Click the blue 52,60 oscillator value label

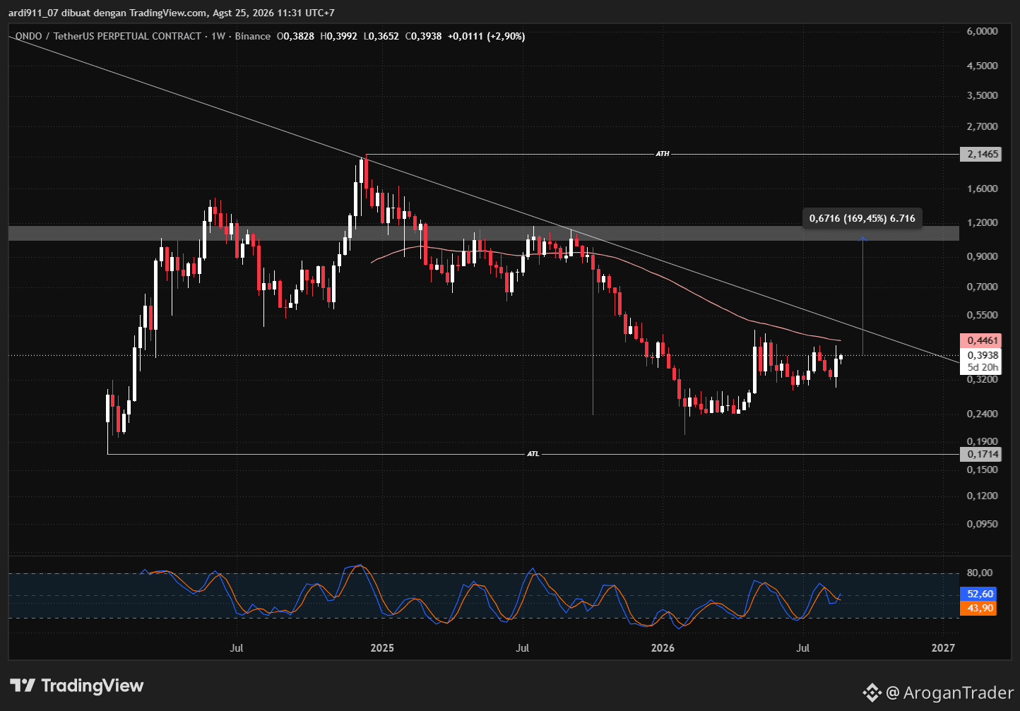pyautogui.click(x=979, y=595)
